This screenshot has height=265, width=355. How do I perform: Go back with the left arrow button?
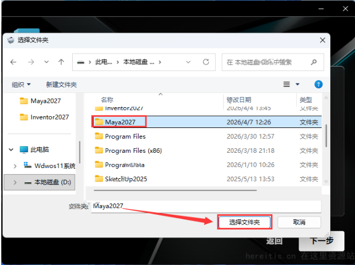coord(14,62)
